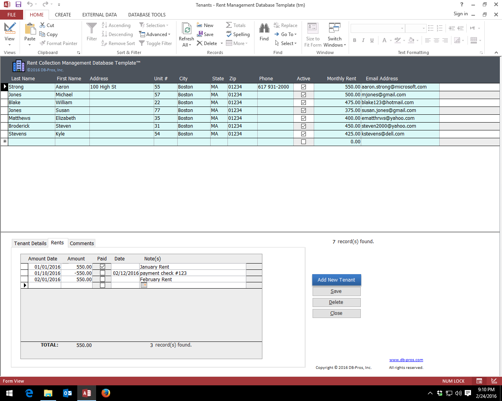Click Refresh All in the Records group
Image resolution: width=502 pixels, height=401 pixels.
186,34
